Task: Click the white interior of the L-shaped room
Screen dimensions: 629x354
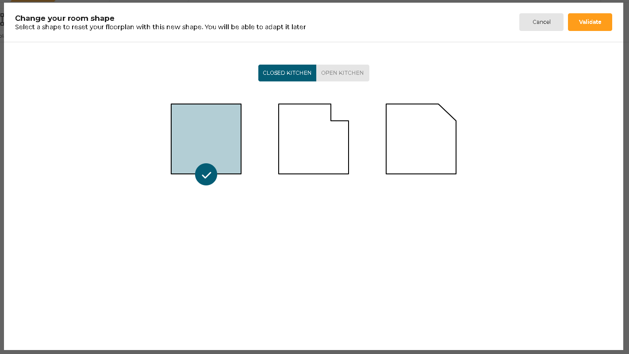Action: coord(310,146)
